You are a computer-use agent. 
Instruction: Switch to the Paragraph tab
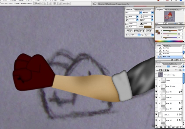click(x=138, y=10)
